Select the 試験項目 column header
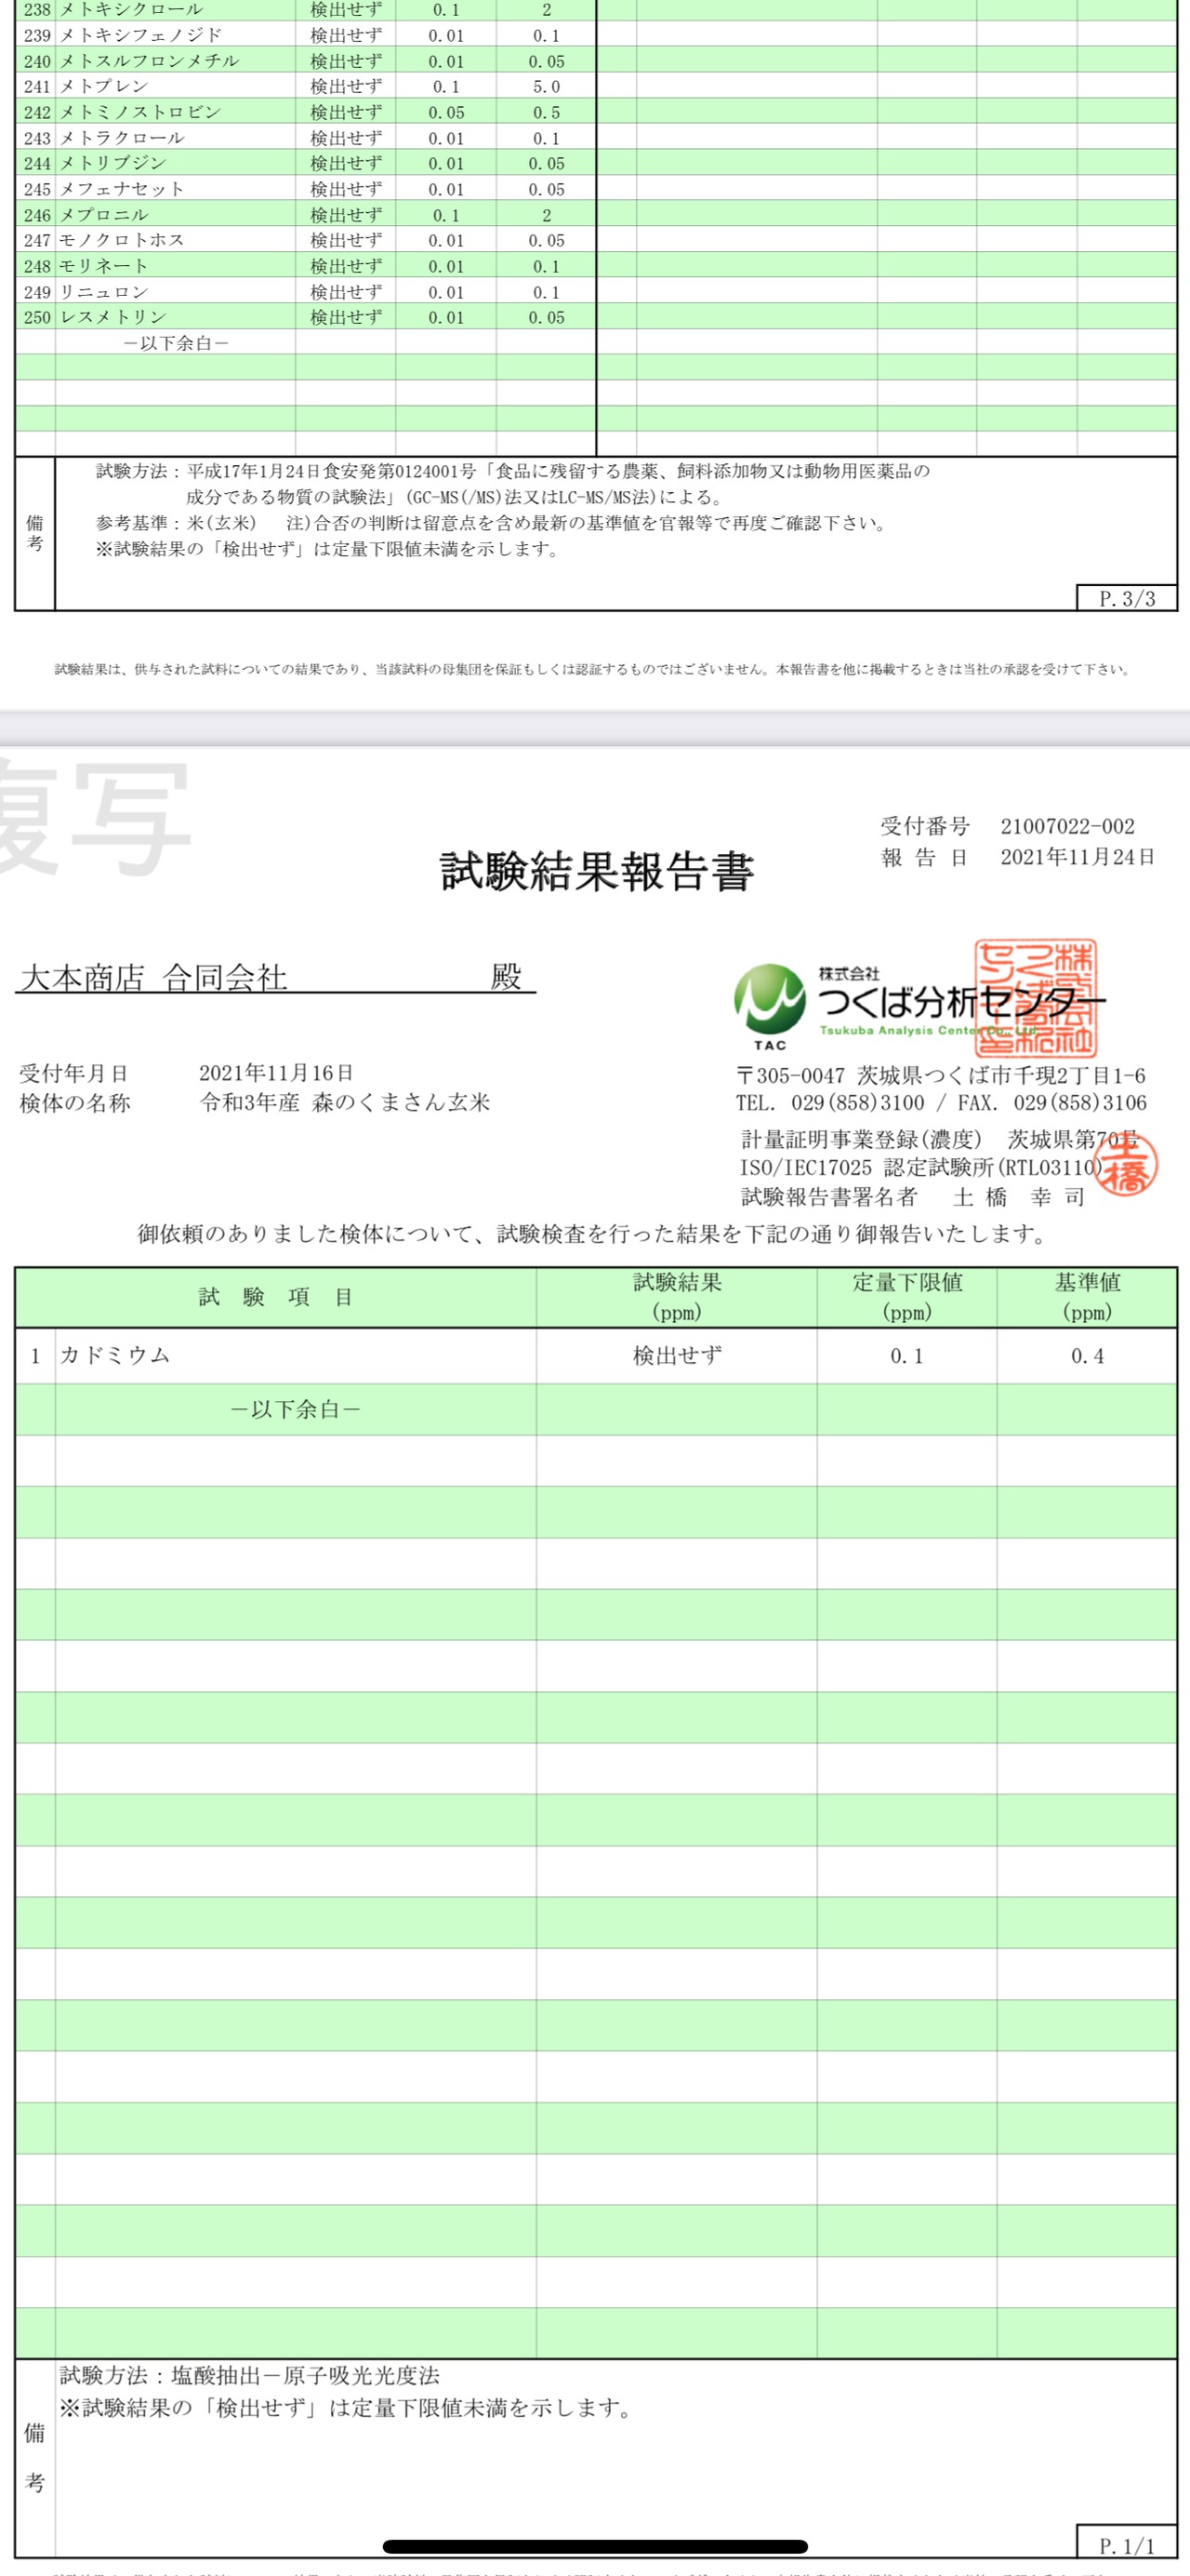This screenshot has height=2576, width=1190. click(276, 1297)
